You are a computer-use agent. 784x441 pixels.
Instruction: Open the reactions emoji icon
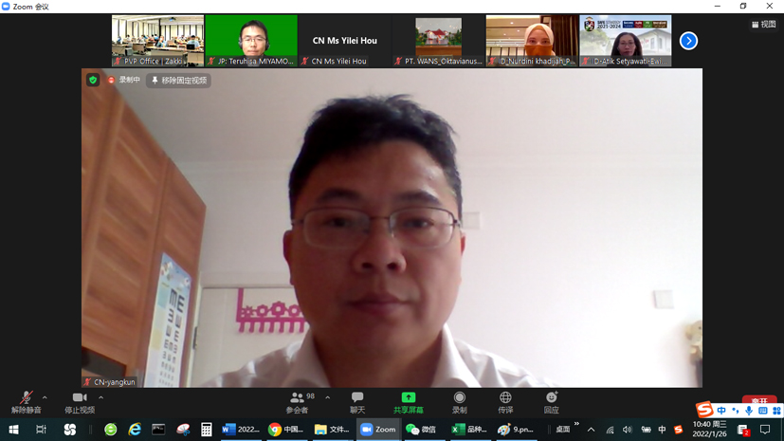tap(551, 402)
